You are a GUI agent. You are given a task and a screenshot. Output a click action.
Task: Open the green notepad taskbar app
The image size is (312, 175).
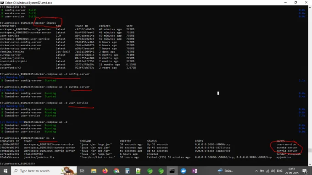tap(139, 171)
